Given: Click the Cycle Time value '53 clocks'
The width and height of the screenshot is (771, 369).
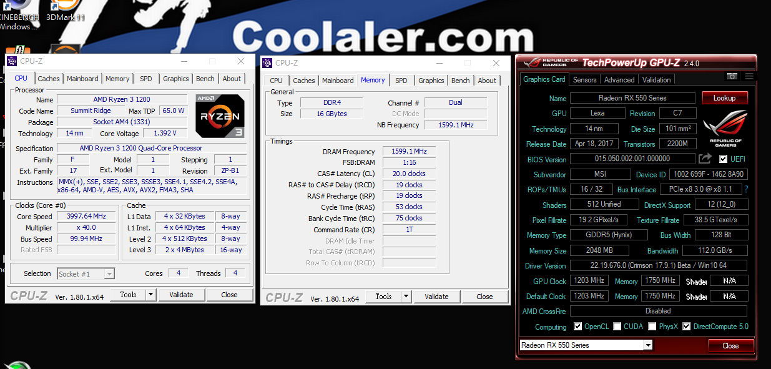Looking at the screenshot, I should coord(409,207).
